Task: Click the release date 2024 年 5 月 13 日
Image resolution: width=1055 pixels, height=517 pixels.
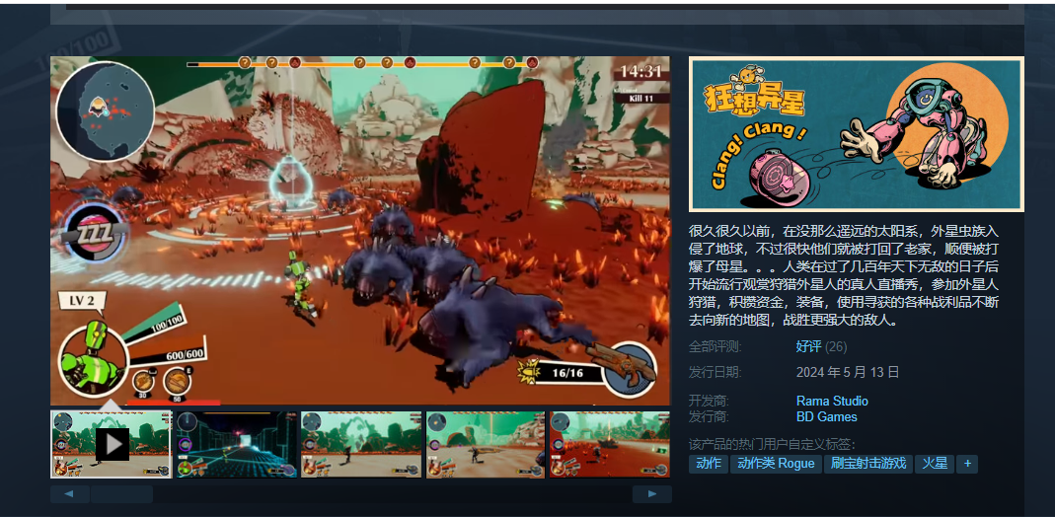Action: pos(847,372)
